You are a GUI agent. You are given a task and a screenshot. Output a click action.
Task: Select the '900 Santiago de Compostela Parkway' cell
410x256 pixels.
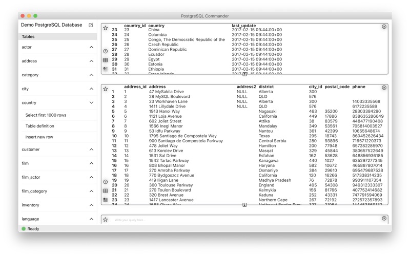click(x=186, y=141)
